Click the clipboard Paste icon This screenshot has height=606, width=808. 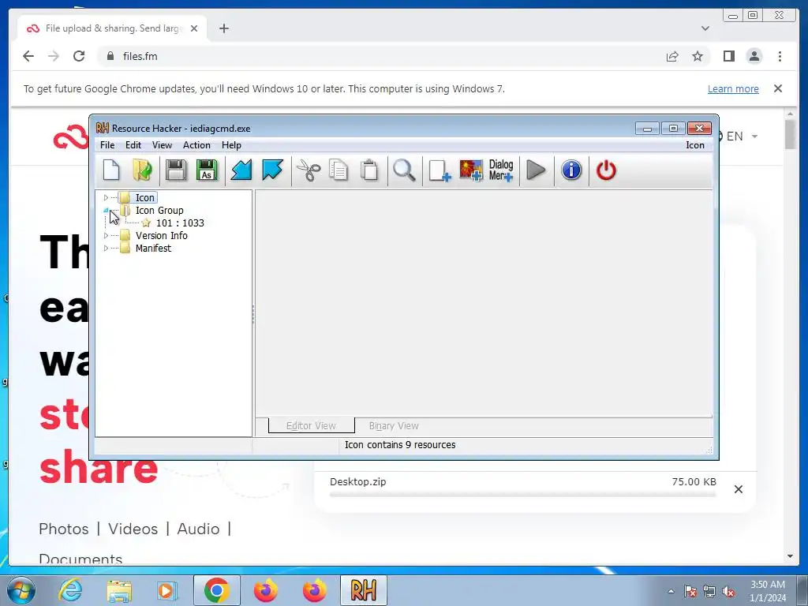click(369, 170)
